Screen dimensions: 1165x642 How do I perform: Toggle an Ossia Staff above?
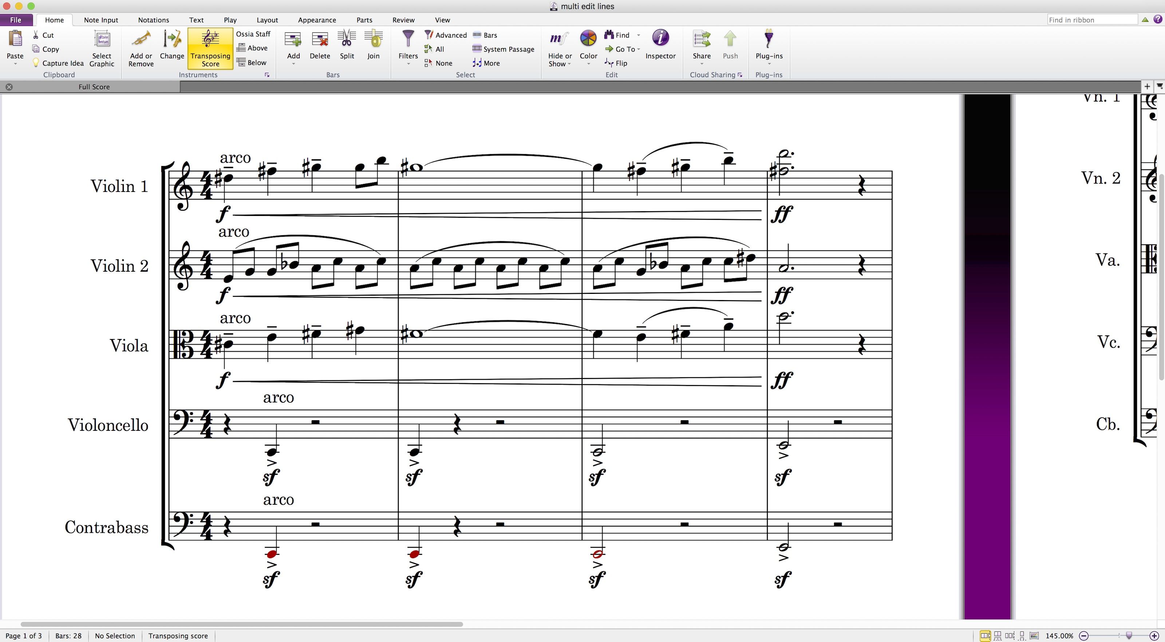click(253, 47)
